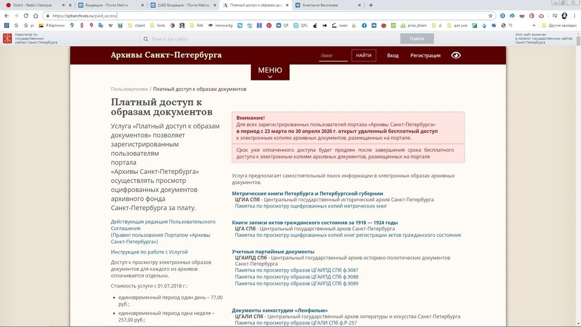
Task: Open the Другие закладки folder
Action: tap(559, 25)
